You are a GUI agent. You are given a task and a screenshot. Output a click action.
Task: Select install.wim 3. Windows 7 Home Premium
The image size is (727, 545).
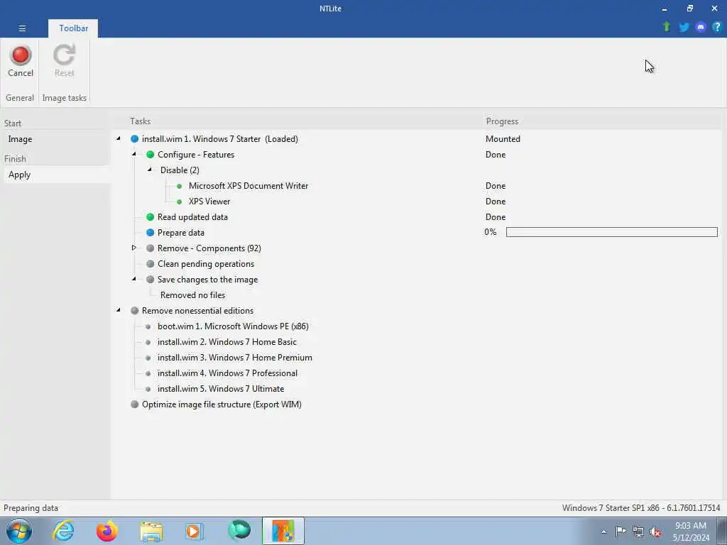coord(234,358)
